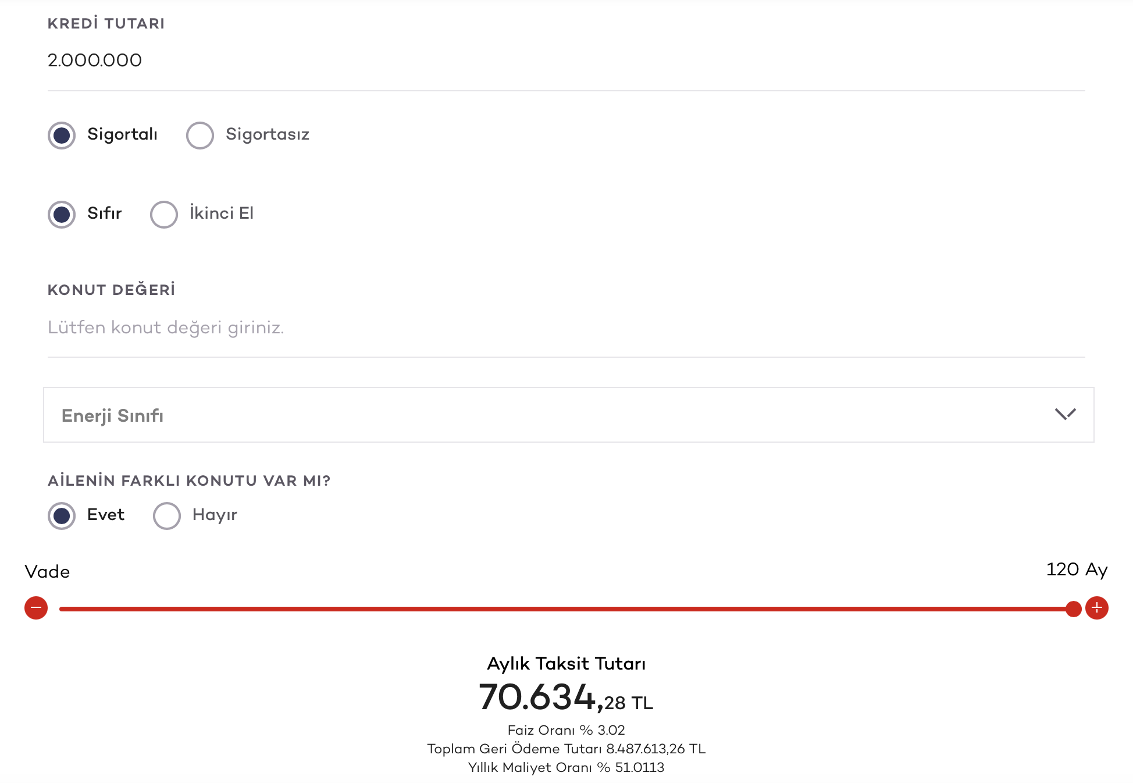This screenshot has width=1133, height=783.
Task: Click the Faiz Oranı % 3.02 text
Action: click(x=566, y=730)
